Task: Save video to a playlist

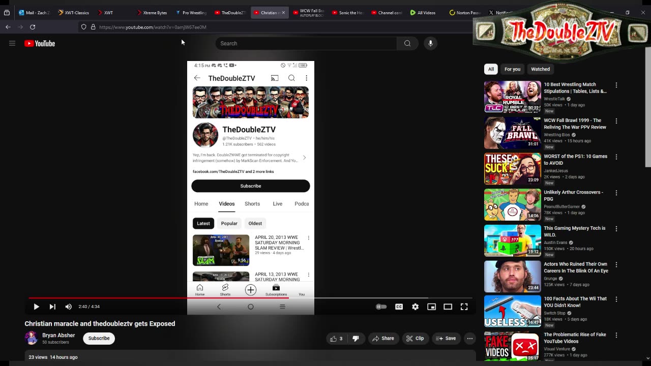Action: [x=446, y=338]
